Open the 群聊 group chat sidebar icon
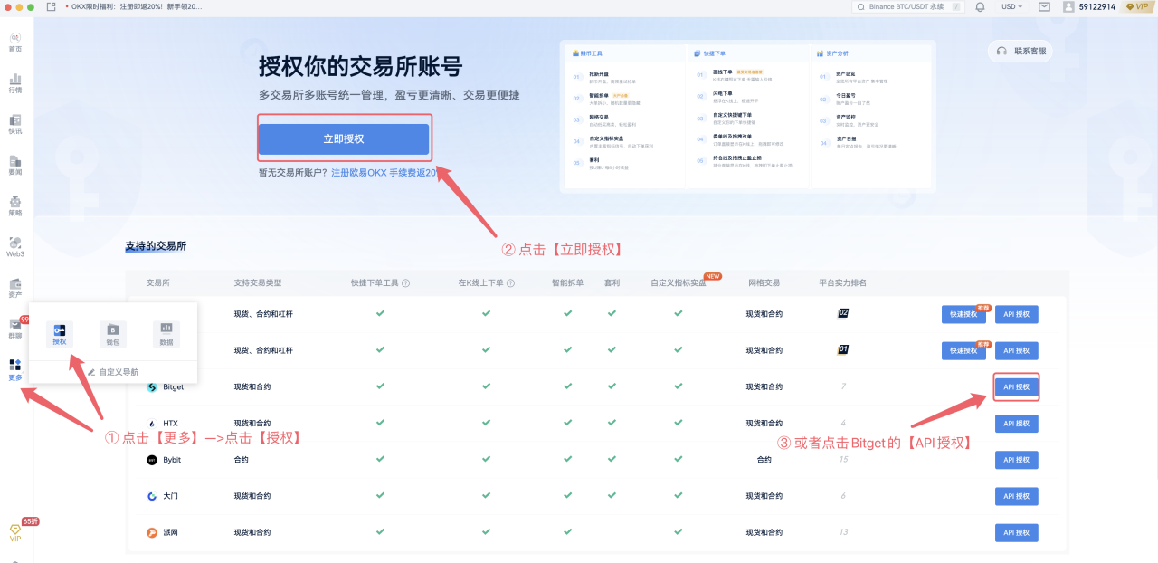Viewport: 1158px width, 563px height. [x=15, y=329]
